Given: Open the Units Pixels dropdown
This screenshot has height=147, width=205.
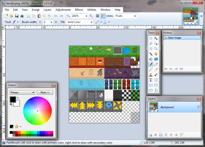Looking at the screenshot, I should point(135,16).
